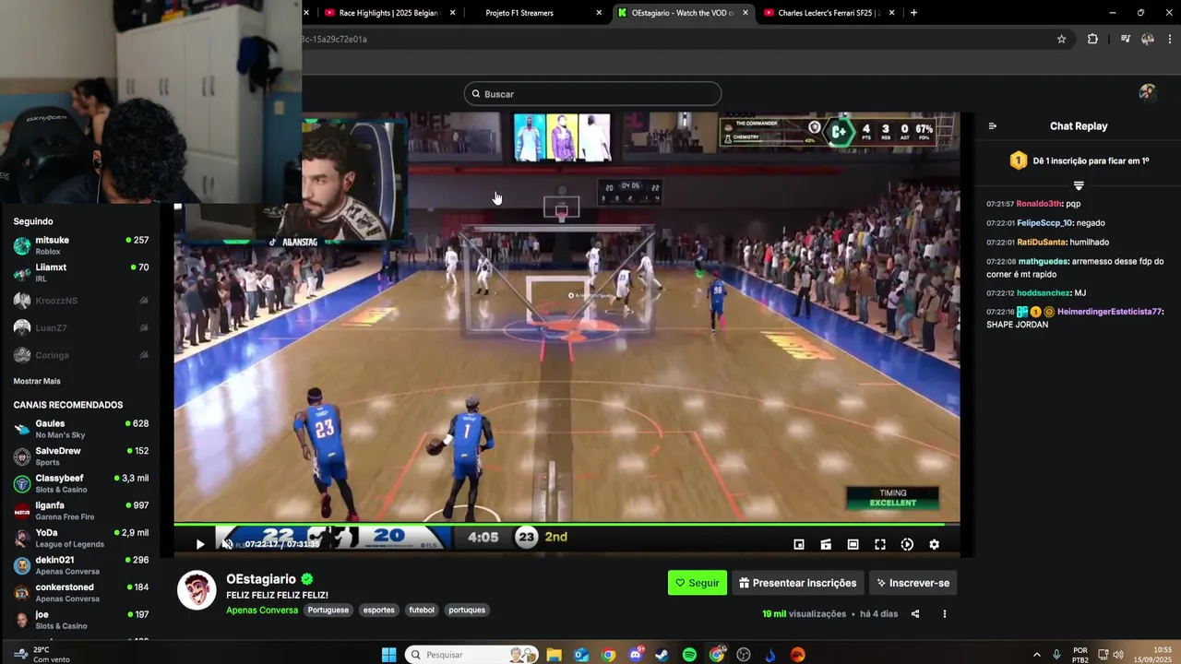Screen dimensions: 1181x664
Task: Toggle theater mode in video player
Action: tap(853, 544)
